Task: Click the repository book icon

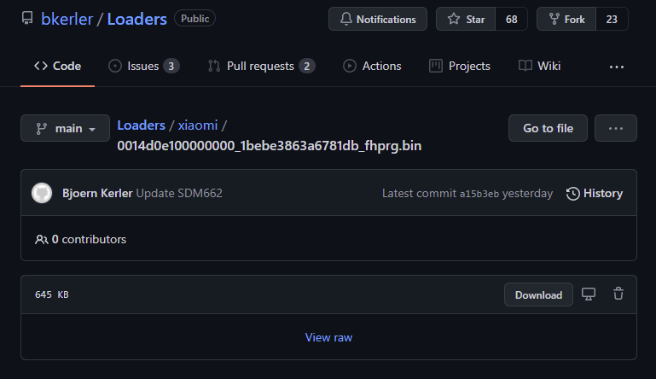Action: tap(27, 19)
